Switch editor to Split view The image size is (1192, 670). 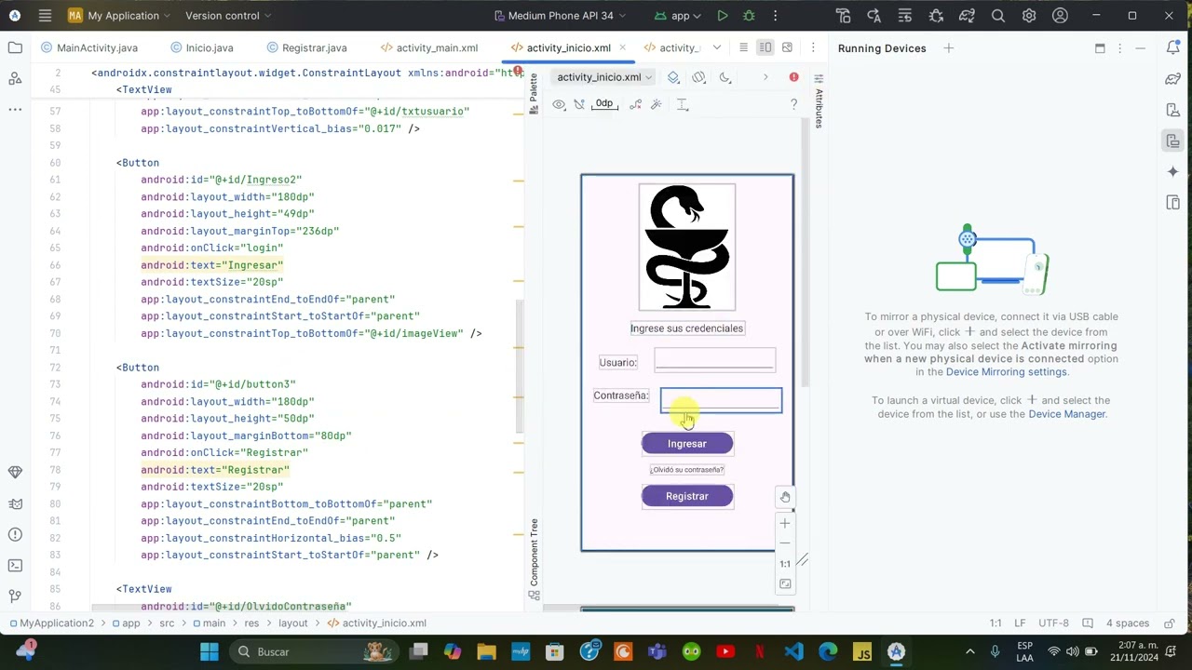765,47
